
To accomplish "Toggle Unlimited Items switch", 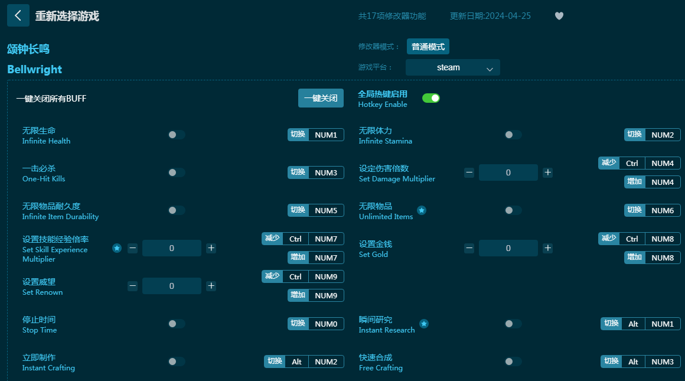I will coord(513,210).
